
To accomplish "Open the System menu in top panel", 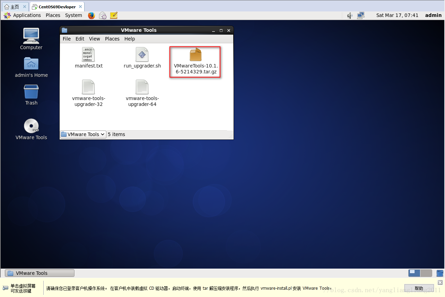I will 73,15.
